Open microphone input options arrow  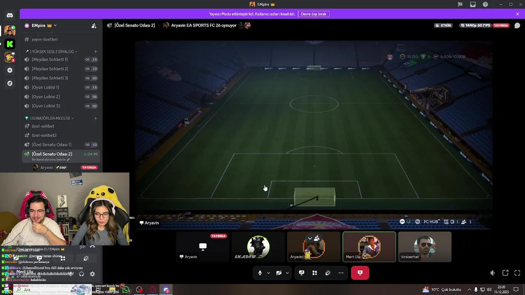coord(269,273)
